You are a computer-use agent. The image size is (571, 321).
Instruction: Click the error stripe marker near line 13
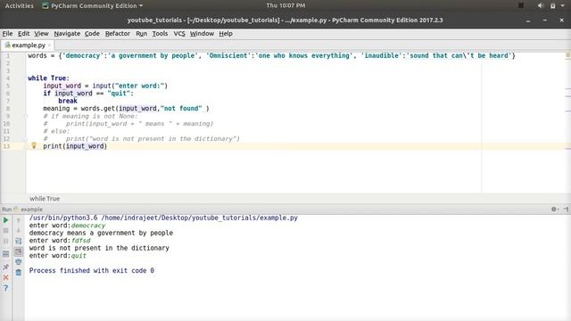click(567, 148)
